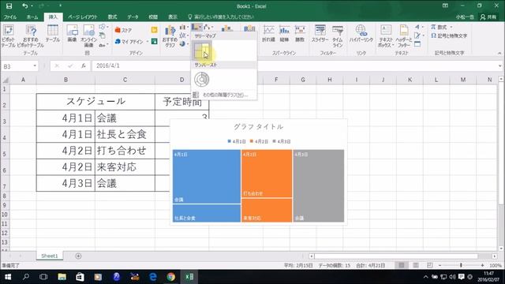
Task: Click the Online Pictures icon
Action: [88, 36]
